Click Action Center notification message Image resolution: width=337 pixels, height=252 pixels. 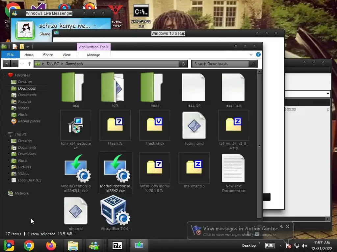tap(240, 231)
